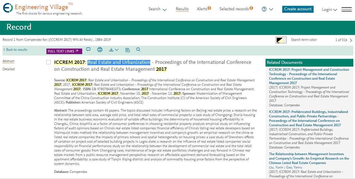Screen dimensions: 355x179
Task: Expand the Login dropdown
Action: click(329, 9)
